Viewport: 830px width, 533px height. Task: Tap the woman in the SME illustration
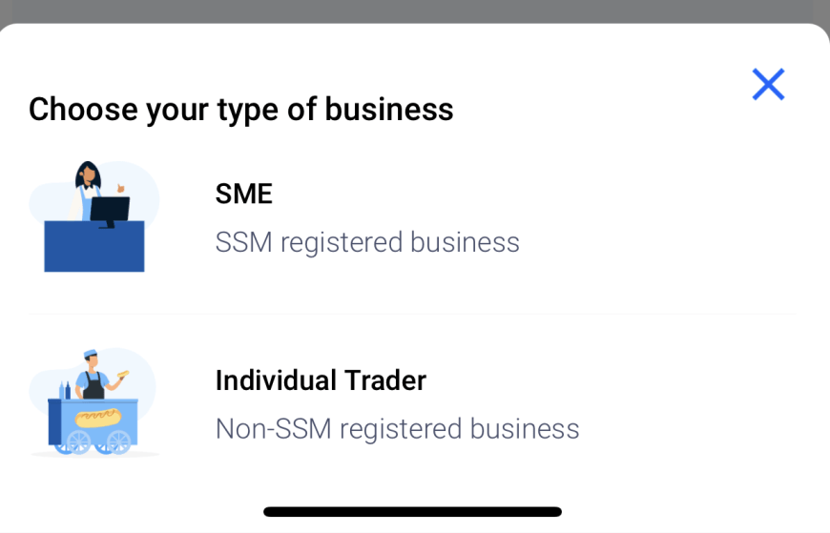click(x=86, y=191)
